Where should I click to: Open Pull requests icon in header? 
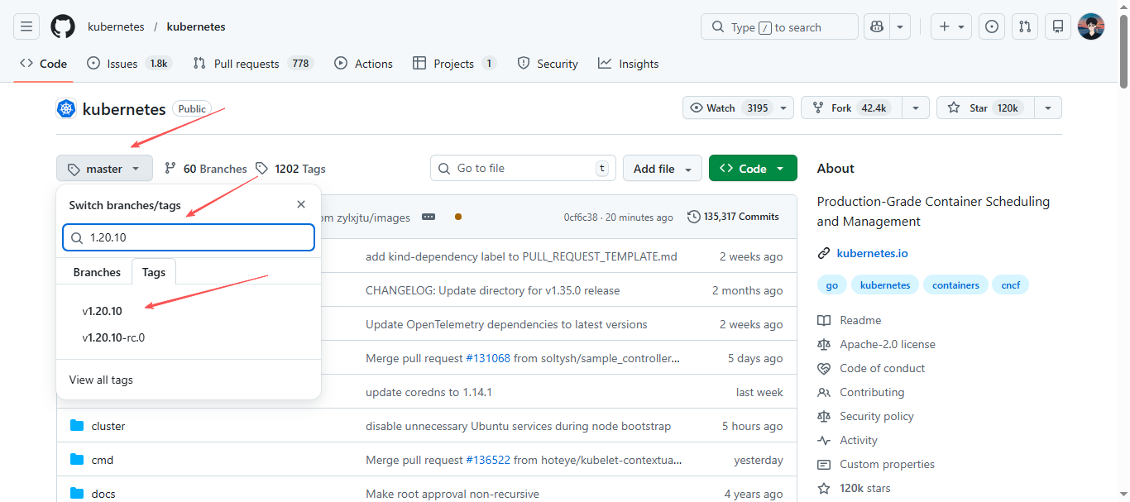click(x=1025, y=26)
